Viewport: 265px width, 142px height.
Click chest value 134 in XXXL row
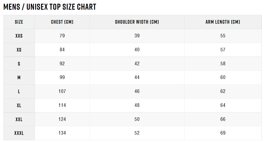pyautogui.click(x=62, y=133)
